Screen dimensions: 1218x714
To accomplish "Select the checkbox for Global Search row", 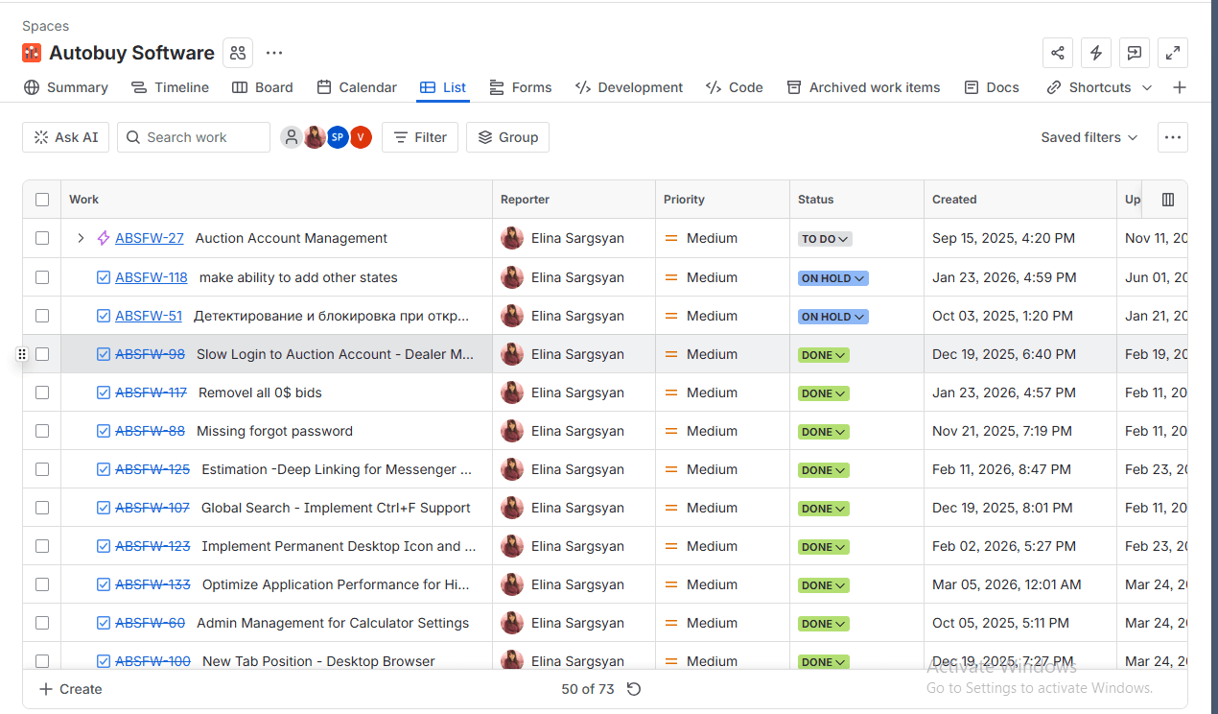I will [x=42, y=508].
